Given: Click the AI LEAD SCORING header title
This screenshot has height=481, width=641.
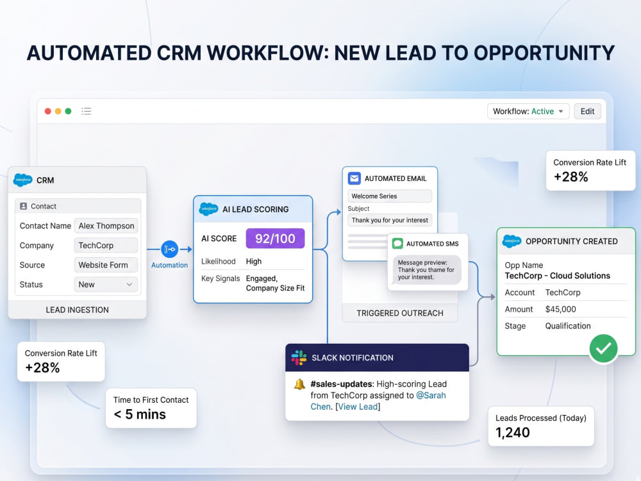Looking at the screenshot, I should coord(256,210).
